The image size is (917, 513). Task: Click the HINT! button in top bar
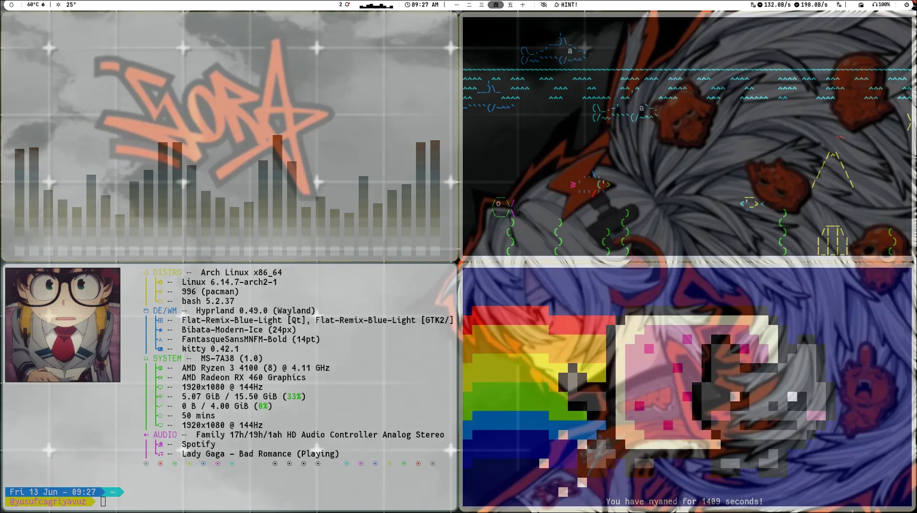566,5
